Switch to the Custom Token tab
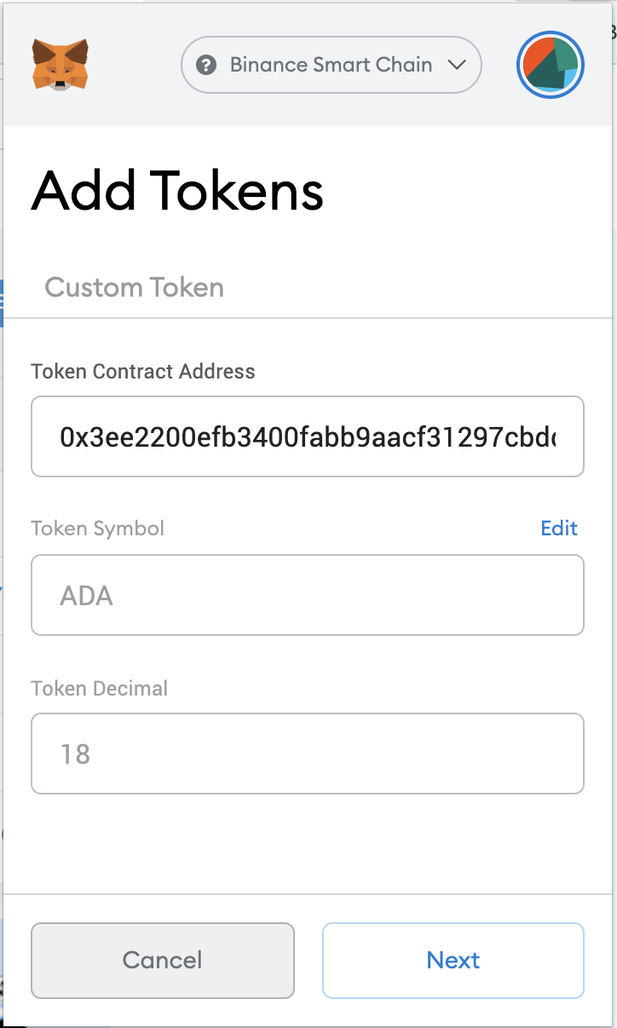 click(x=134, y=287)
